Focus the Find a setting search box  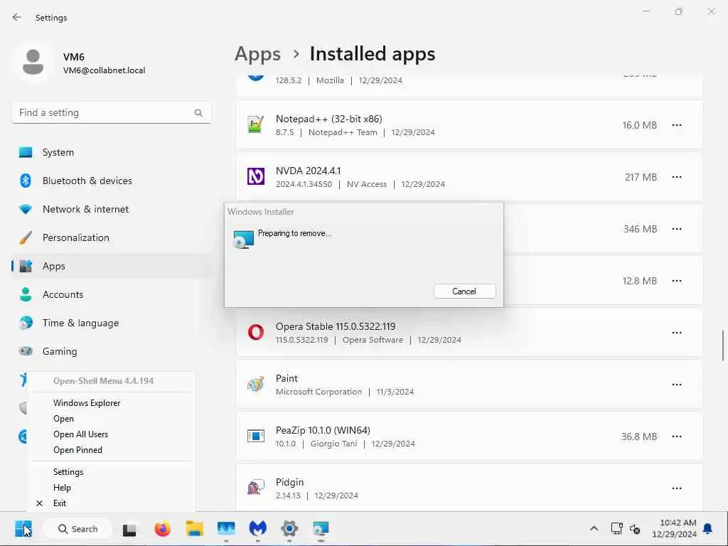(x=112, y=112)
